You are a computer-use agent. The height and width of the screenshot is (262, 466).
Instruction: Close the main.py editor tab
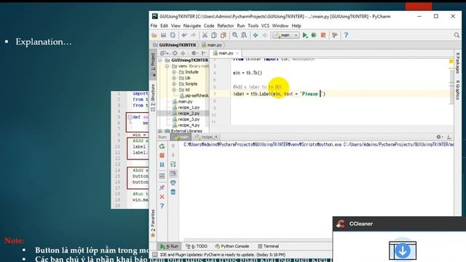point(237,53)
